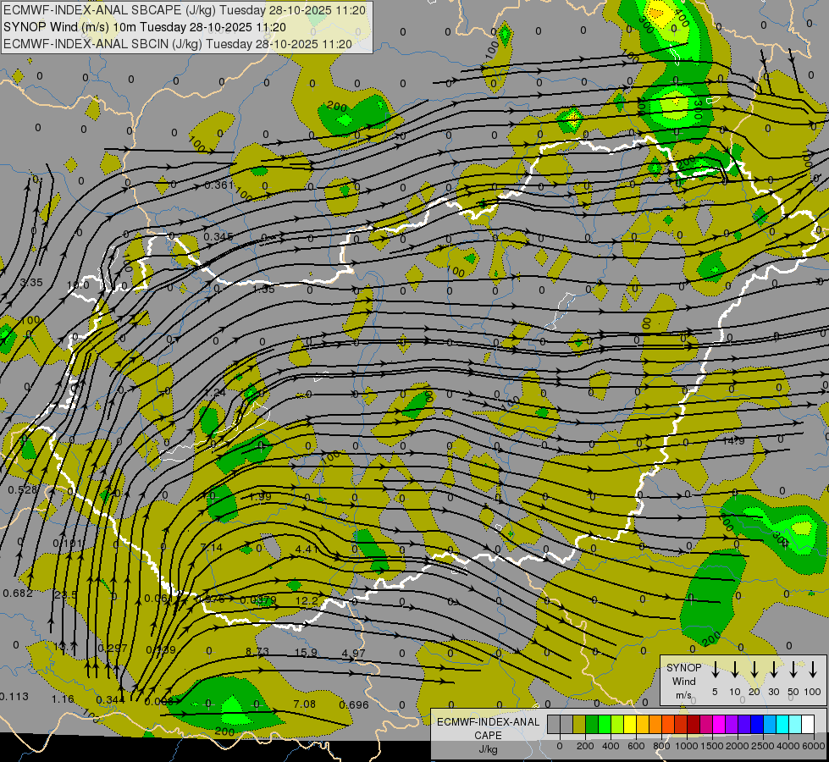Pick the bright cyan CAPE legend swatch
Viewport: 829px width, 762px height.
[x=782, y=725]
